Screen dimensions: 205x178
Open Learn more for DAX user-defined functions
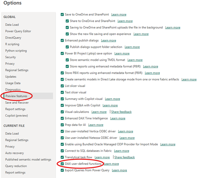111,164
